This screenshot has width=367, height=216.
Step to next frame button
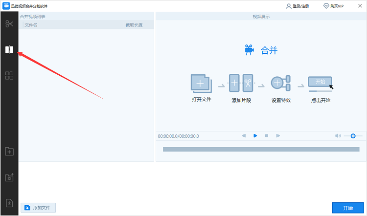278,135
